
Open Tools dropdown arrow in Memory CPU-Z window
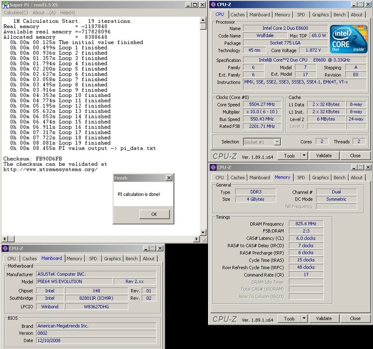click(304, 318)
